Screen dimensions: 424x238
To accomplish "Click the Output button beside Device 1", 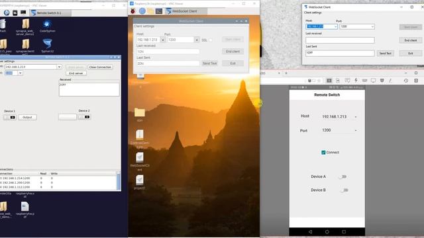I will 27,118.
